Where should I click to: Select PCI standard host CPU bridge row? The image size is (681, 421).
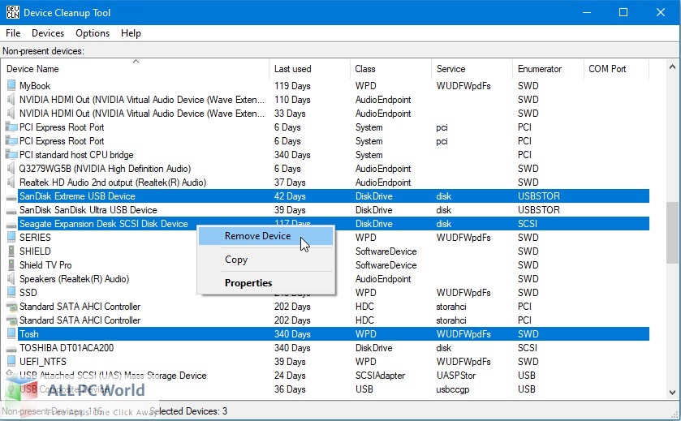(x=326, y=155)
